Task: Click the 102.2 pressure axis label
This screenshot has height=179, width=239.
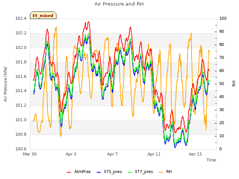Action: (21, 33)
